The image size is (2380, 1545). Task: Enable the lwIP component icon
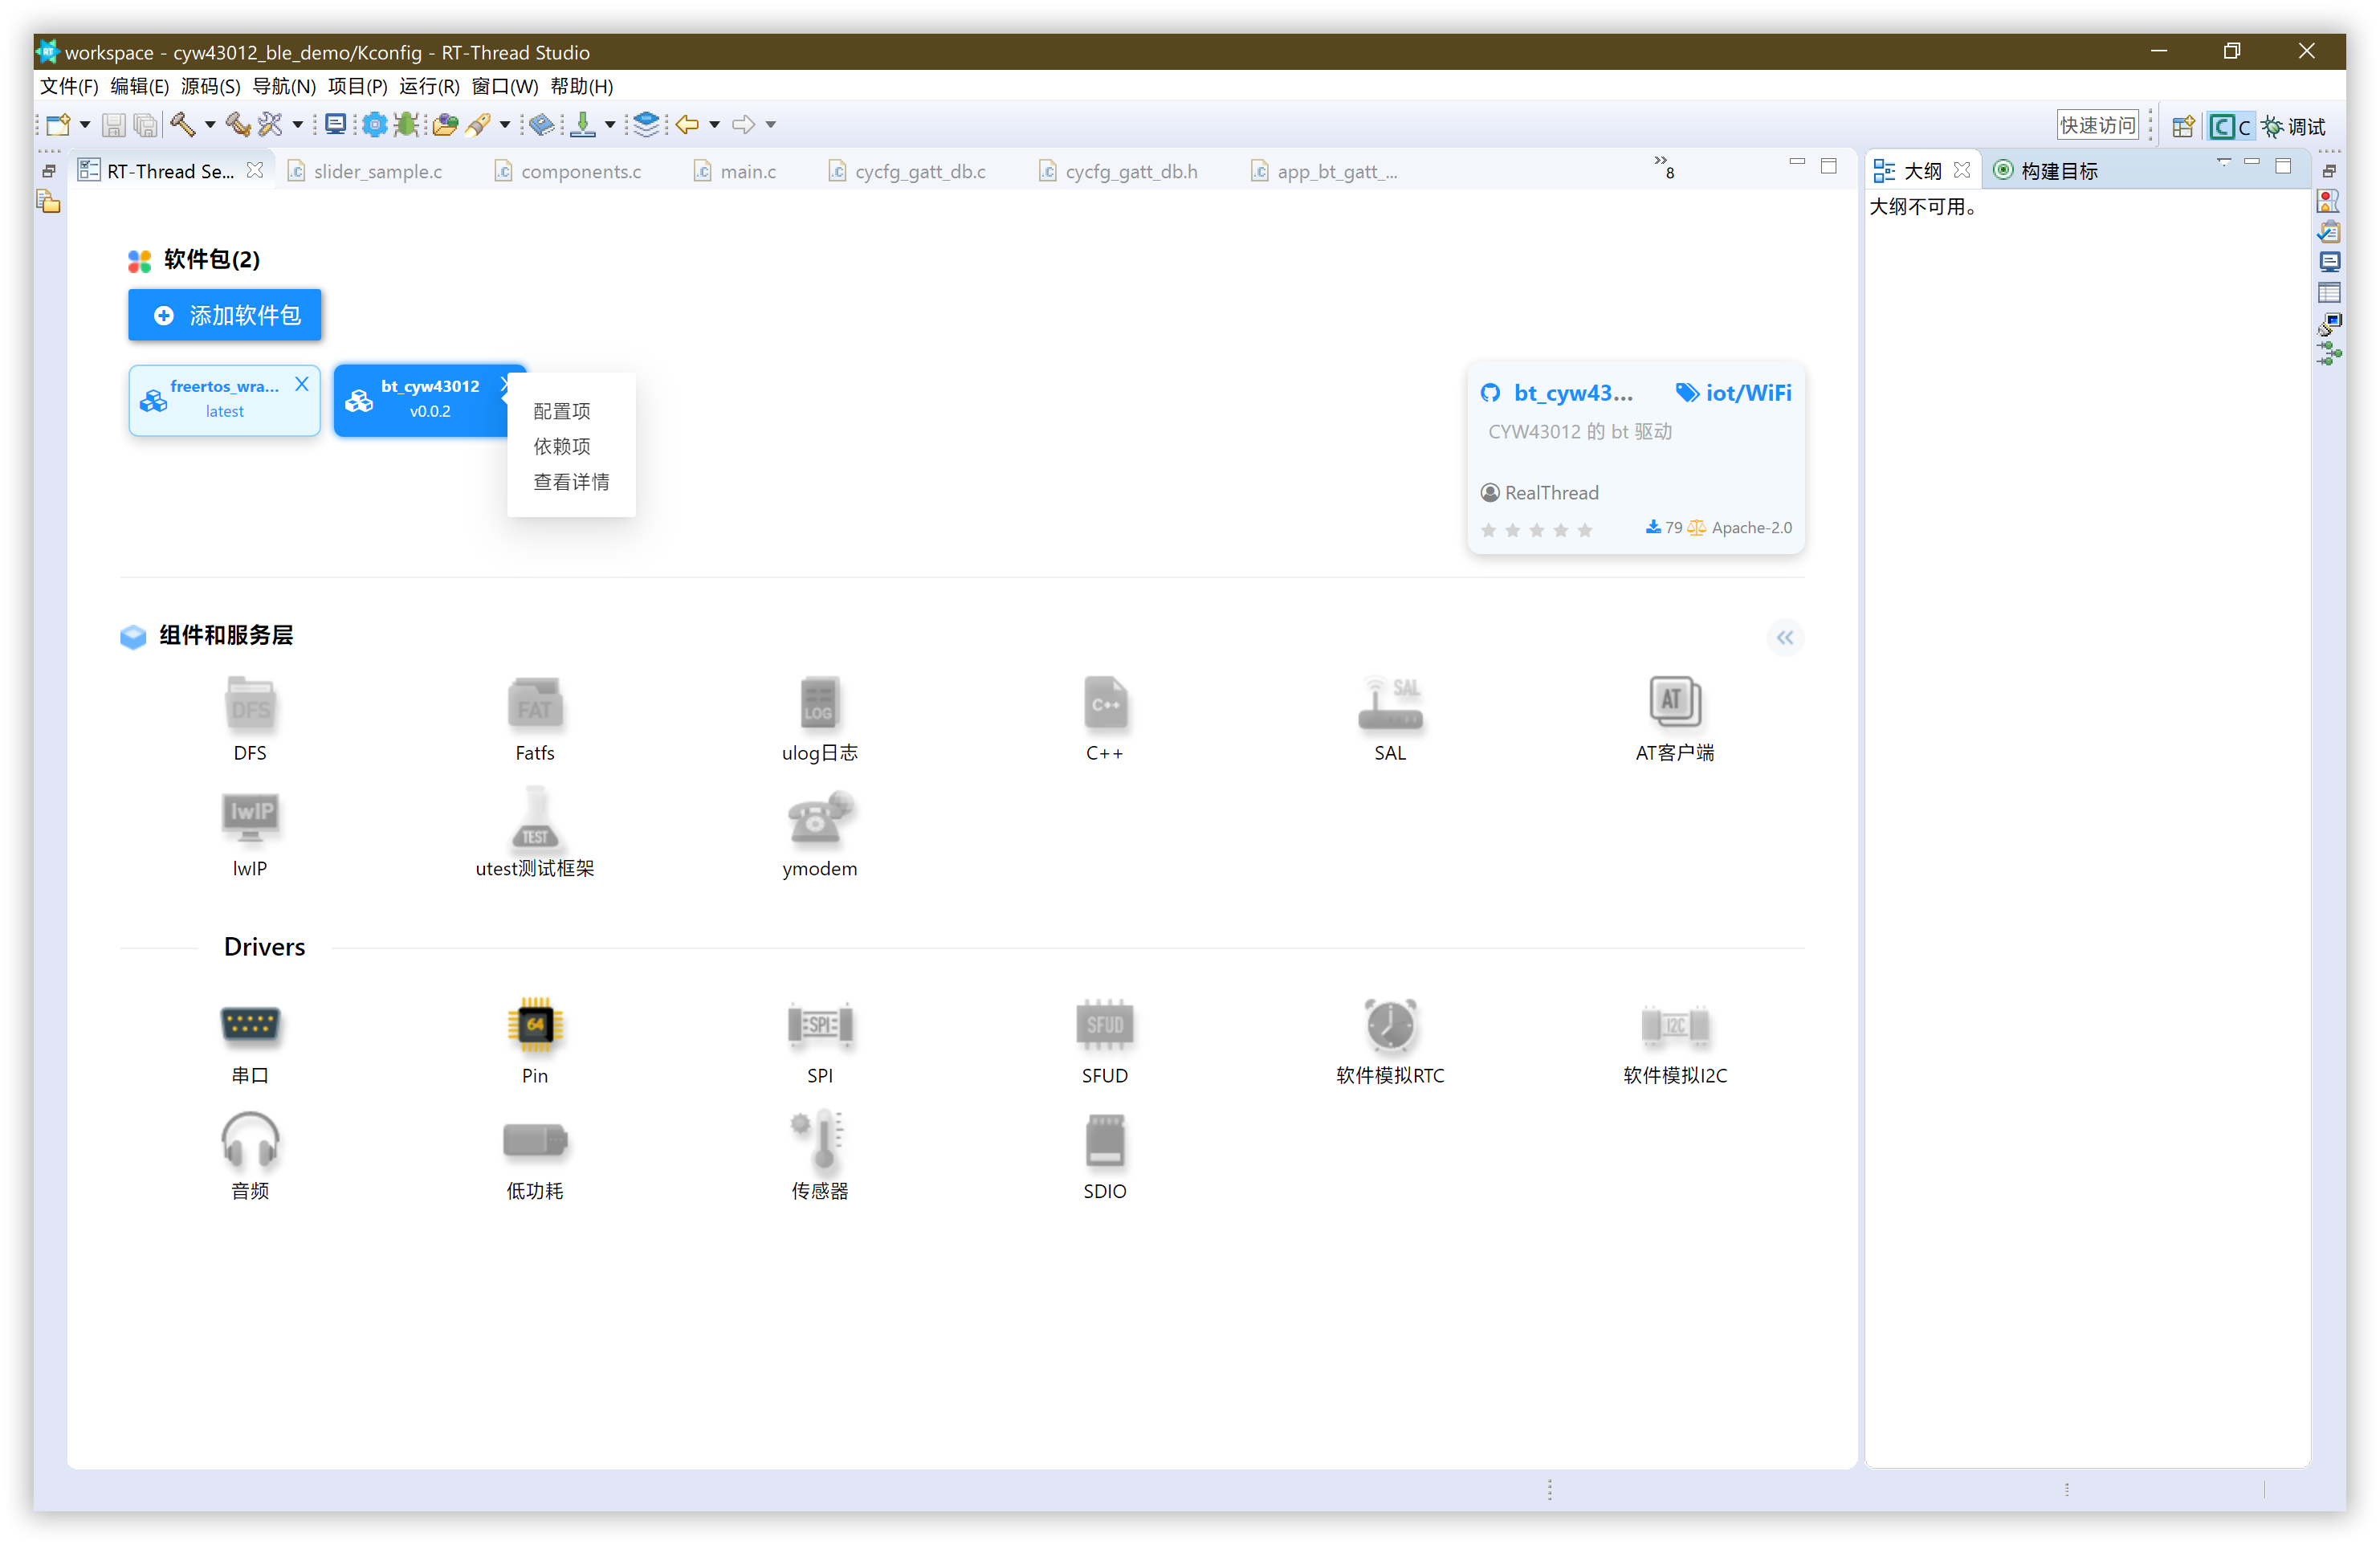pyautogui.click(x=250, y=819)
